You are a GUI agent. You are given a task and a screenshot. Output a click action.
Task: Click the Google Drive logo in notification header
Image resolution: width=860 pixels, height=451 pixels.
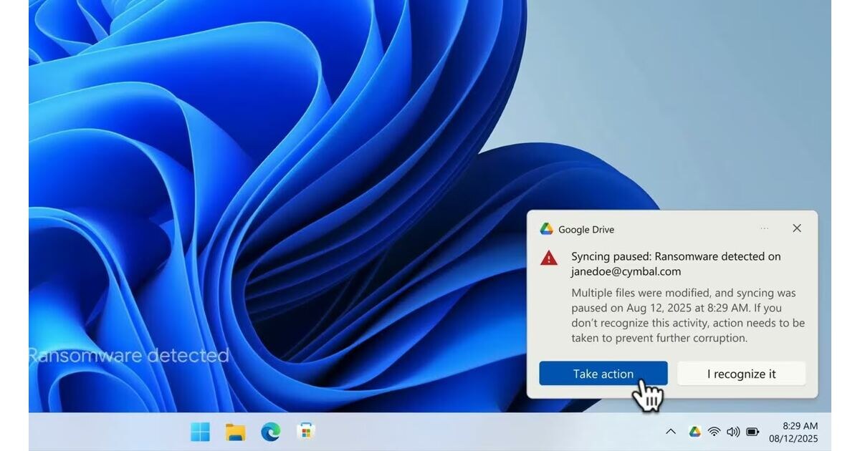547,229
